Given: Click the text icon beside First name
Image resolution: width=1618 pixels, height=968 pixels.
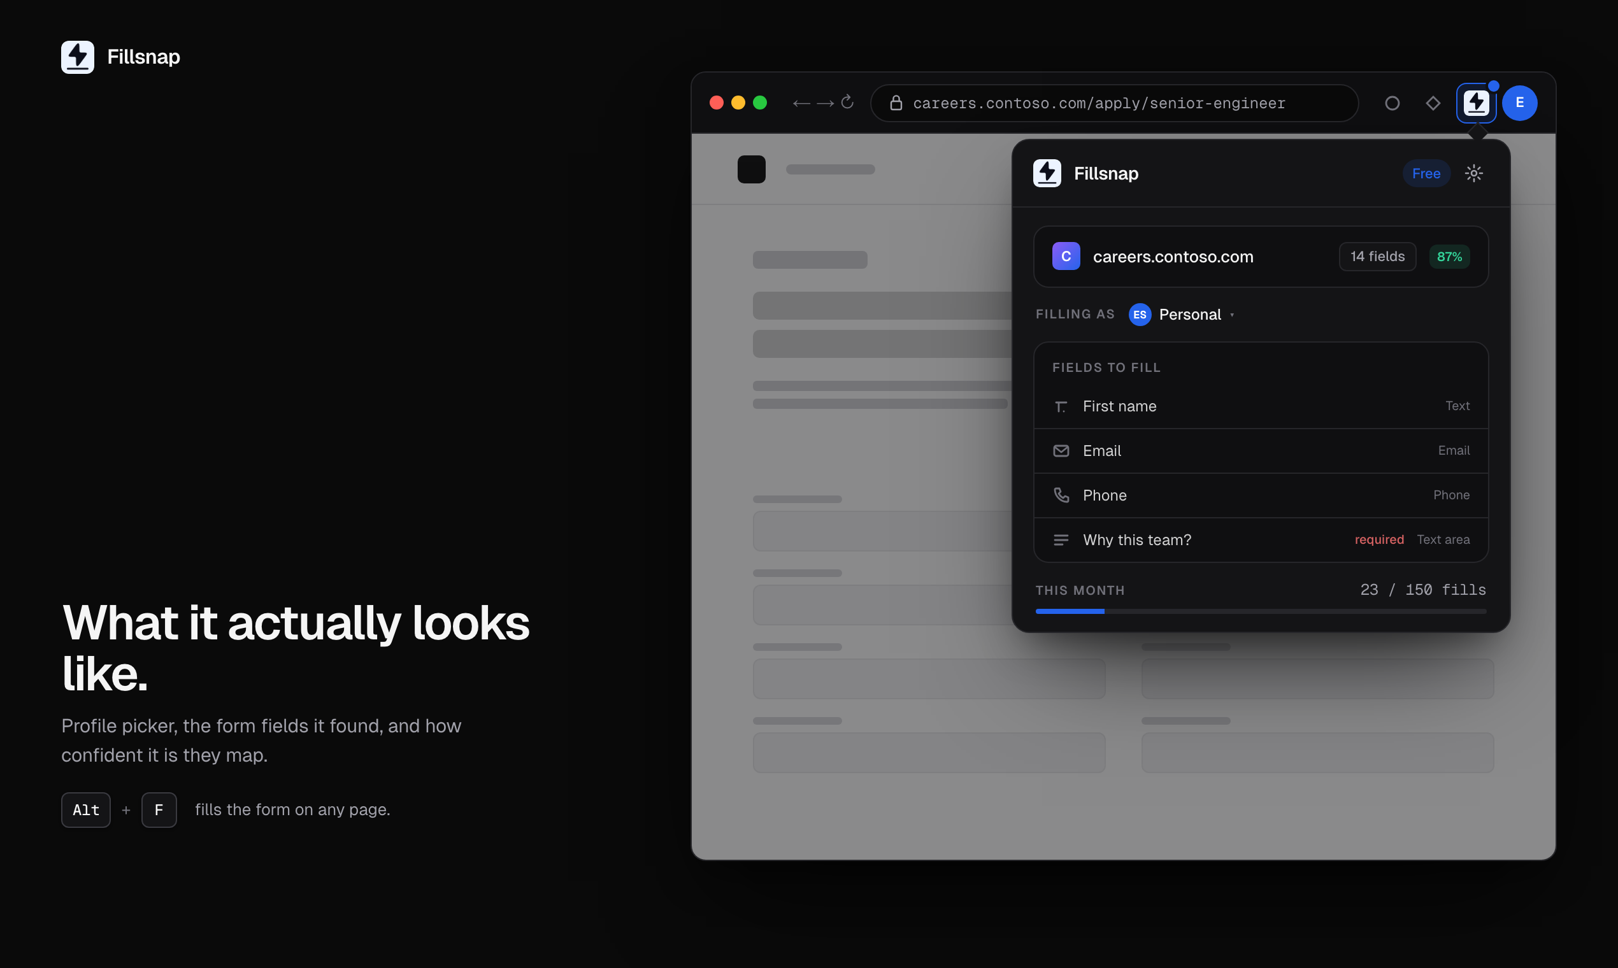Looking at the screenshot, I should (x=1061, y=407).
